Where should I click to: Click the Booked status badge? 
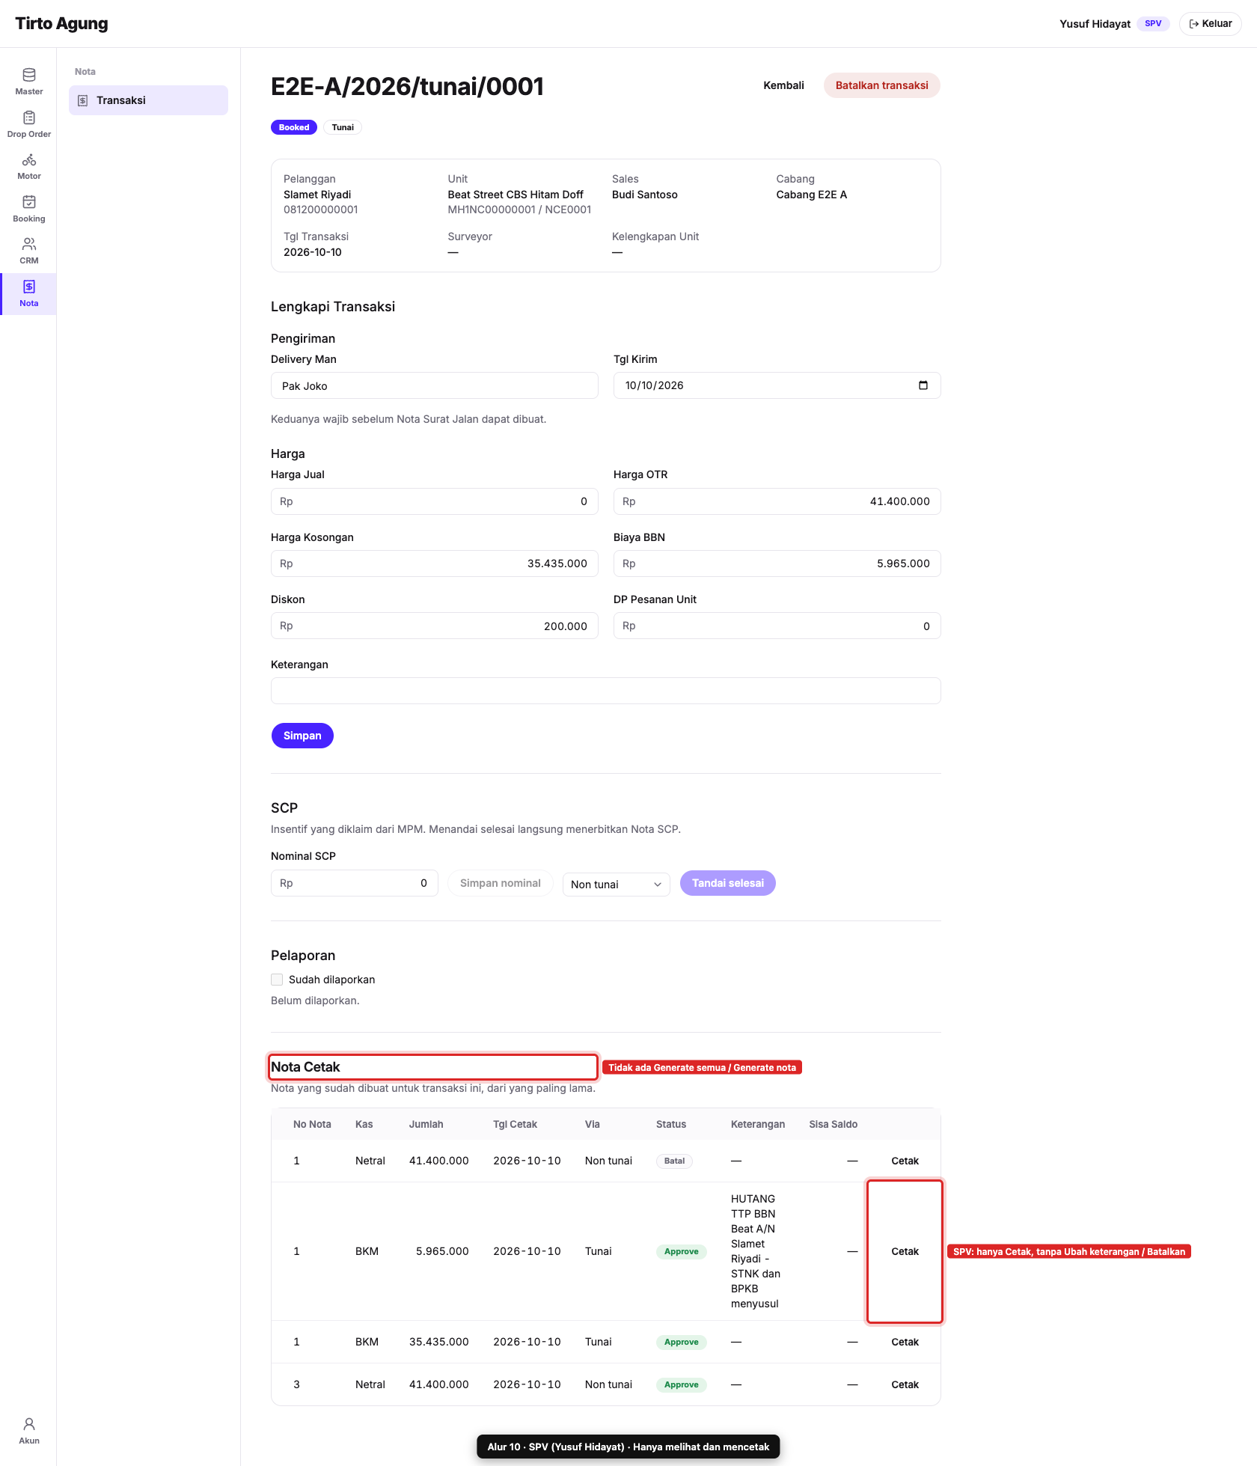click(294, 127)
